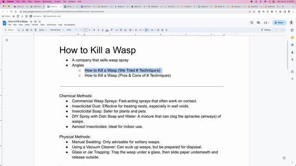Viewport: 296px width, 166px height.
Task: Print the document using the printer icon
Action: (x=27, y=30)
